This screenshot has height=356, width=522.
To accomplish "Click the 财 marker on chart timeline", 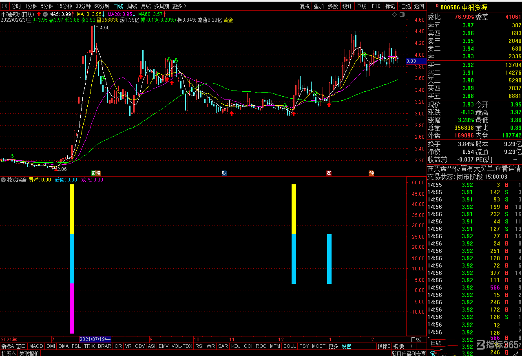I will pos(224,173).
